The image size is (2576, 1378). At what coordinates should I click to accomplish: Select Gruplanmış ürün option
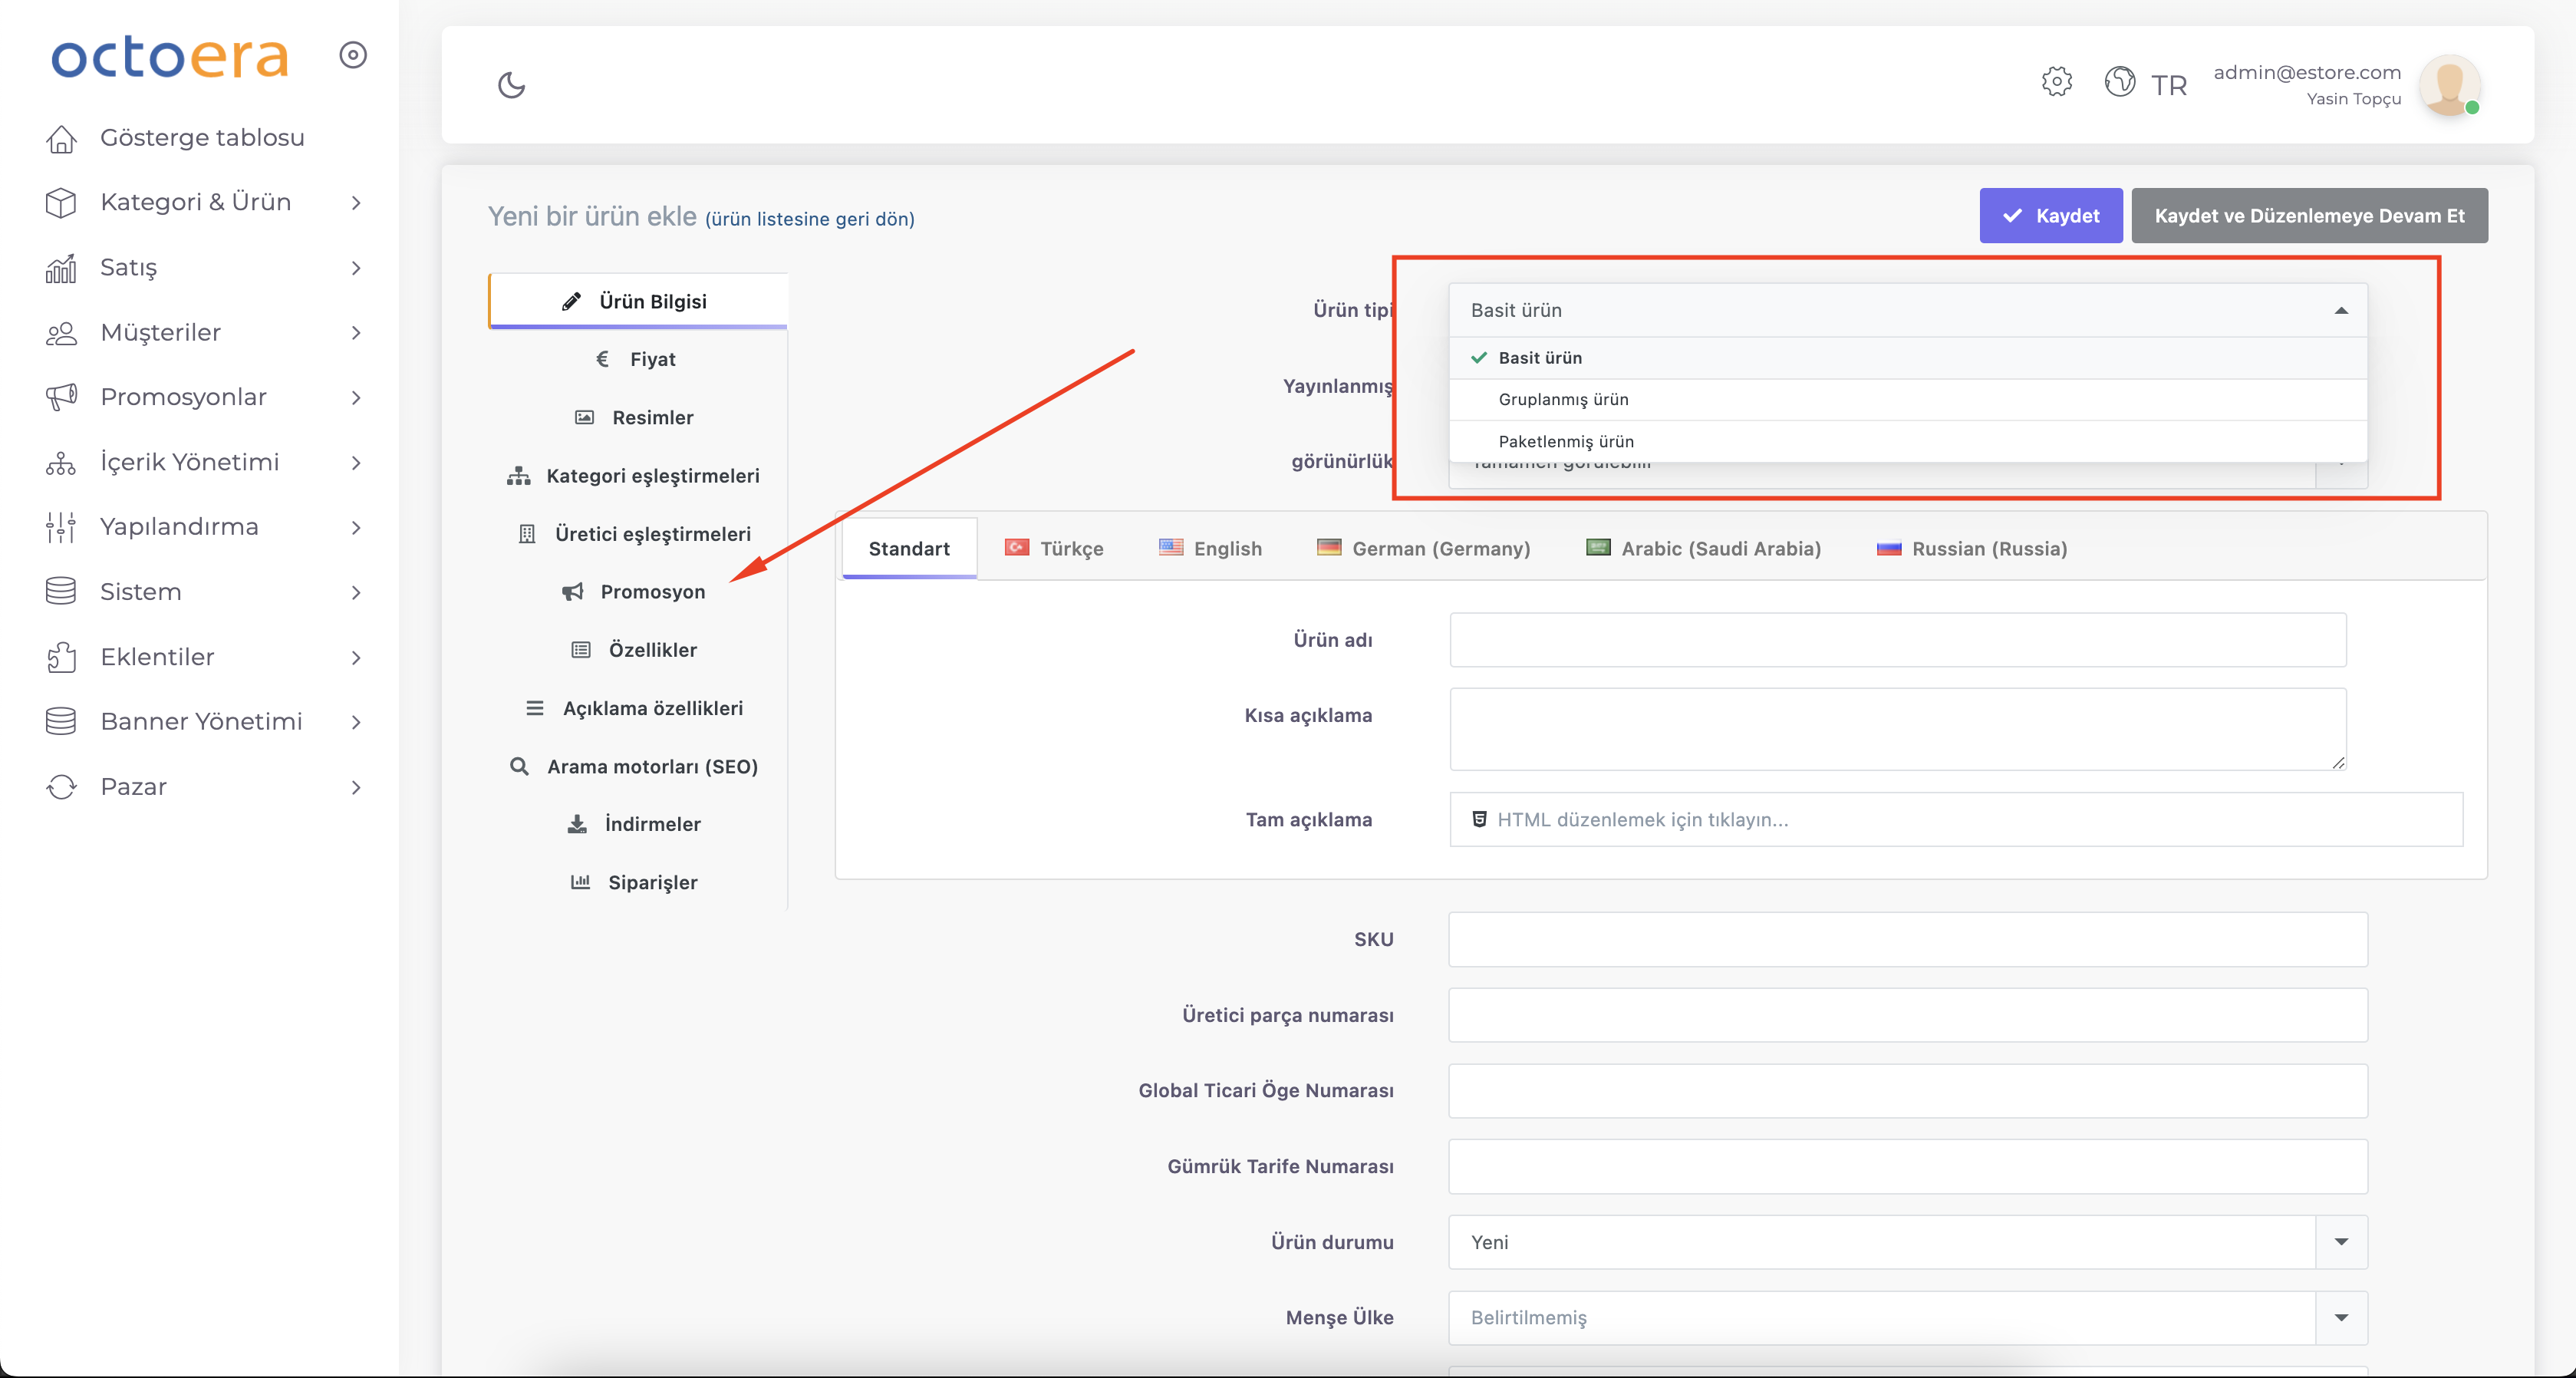point(1563,399)
